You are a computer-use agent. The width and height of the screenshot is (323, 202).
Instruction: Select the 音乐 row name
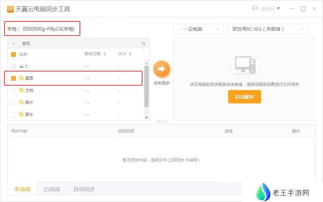point(29,114)
